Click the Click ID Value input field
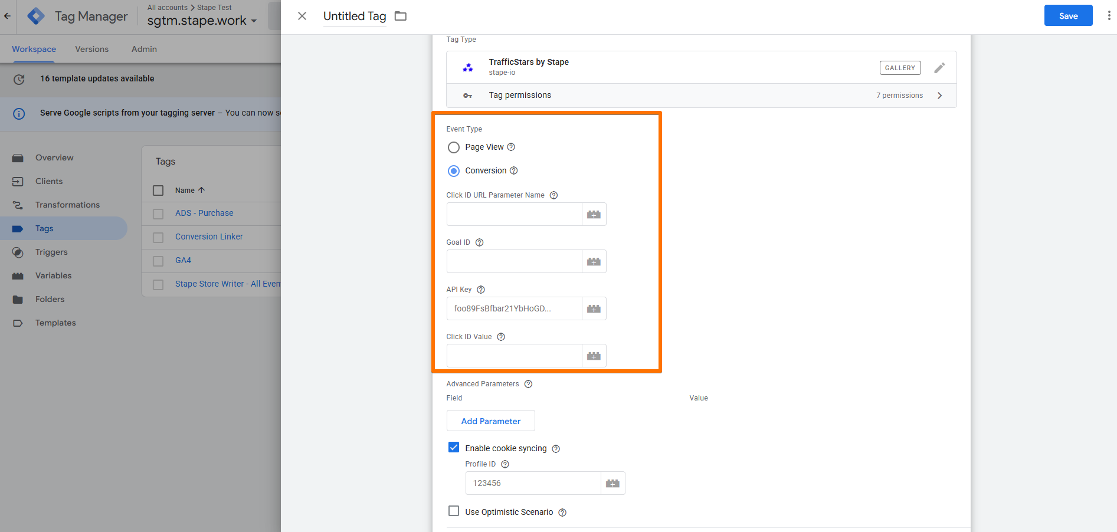 (x=514, y=356)
